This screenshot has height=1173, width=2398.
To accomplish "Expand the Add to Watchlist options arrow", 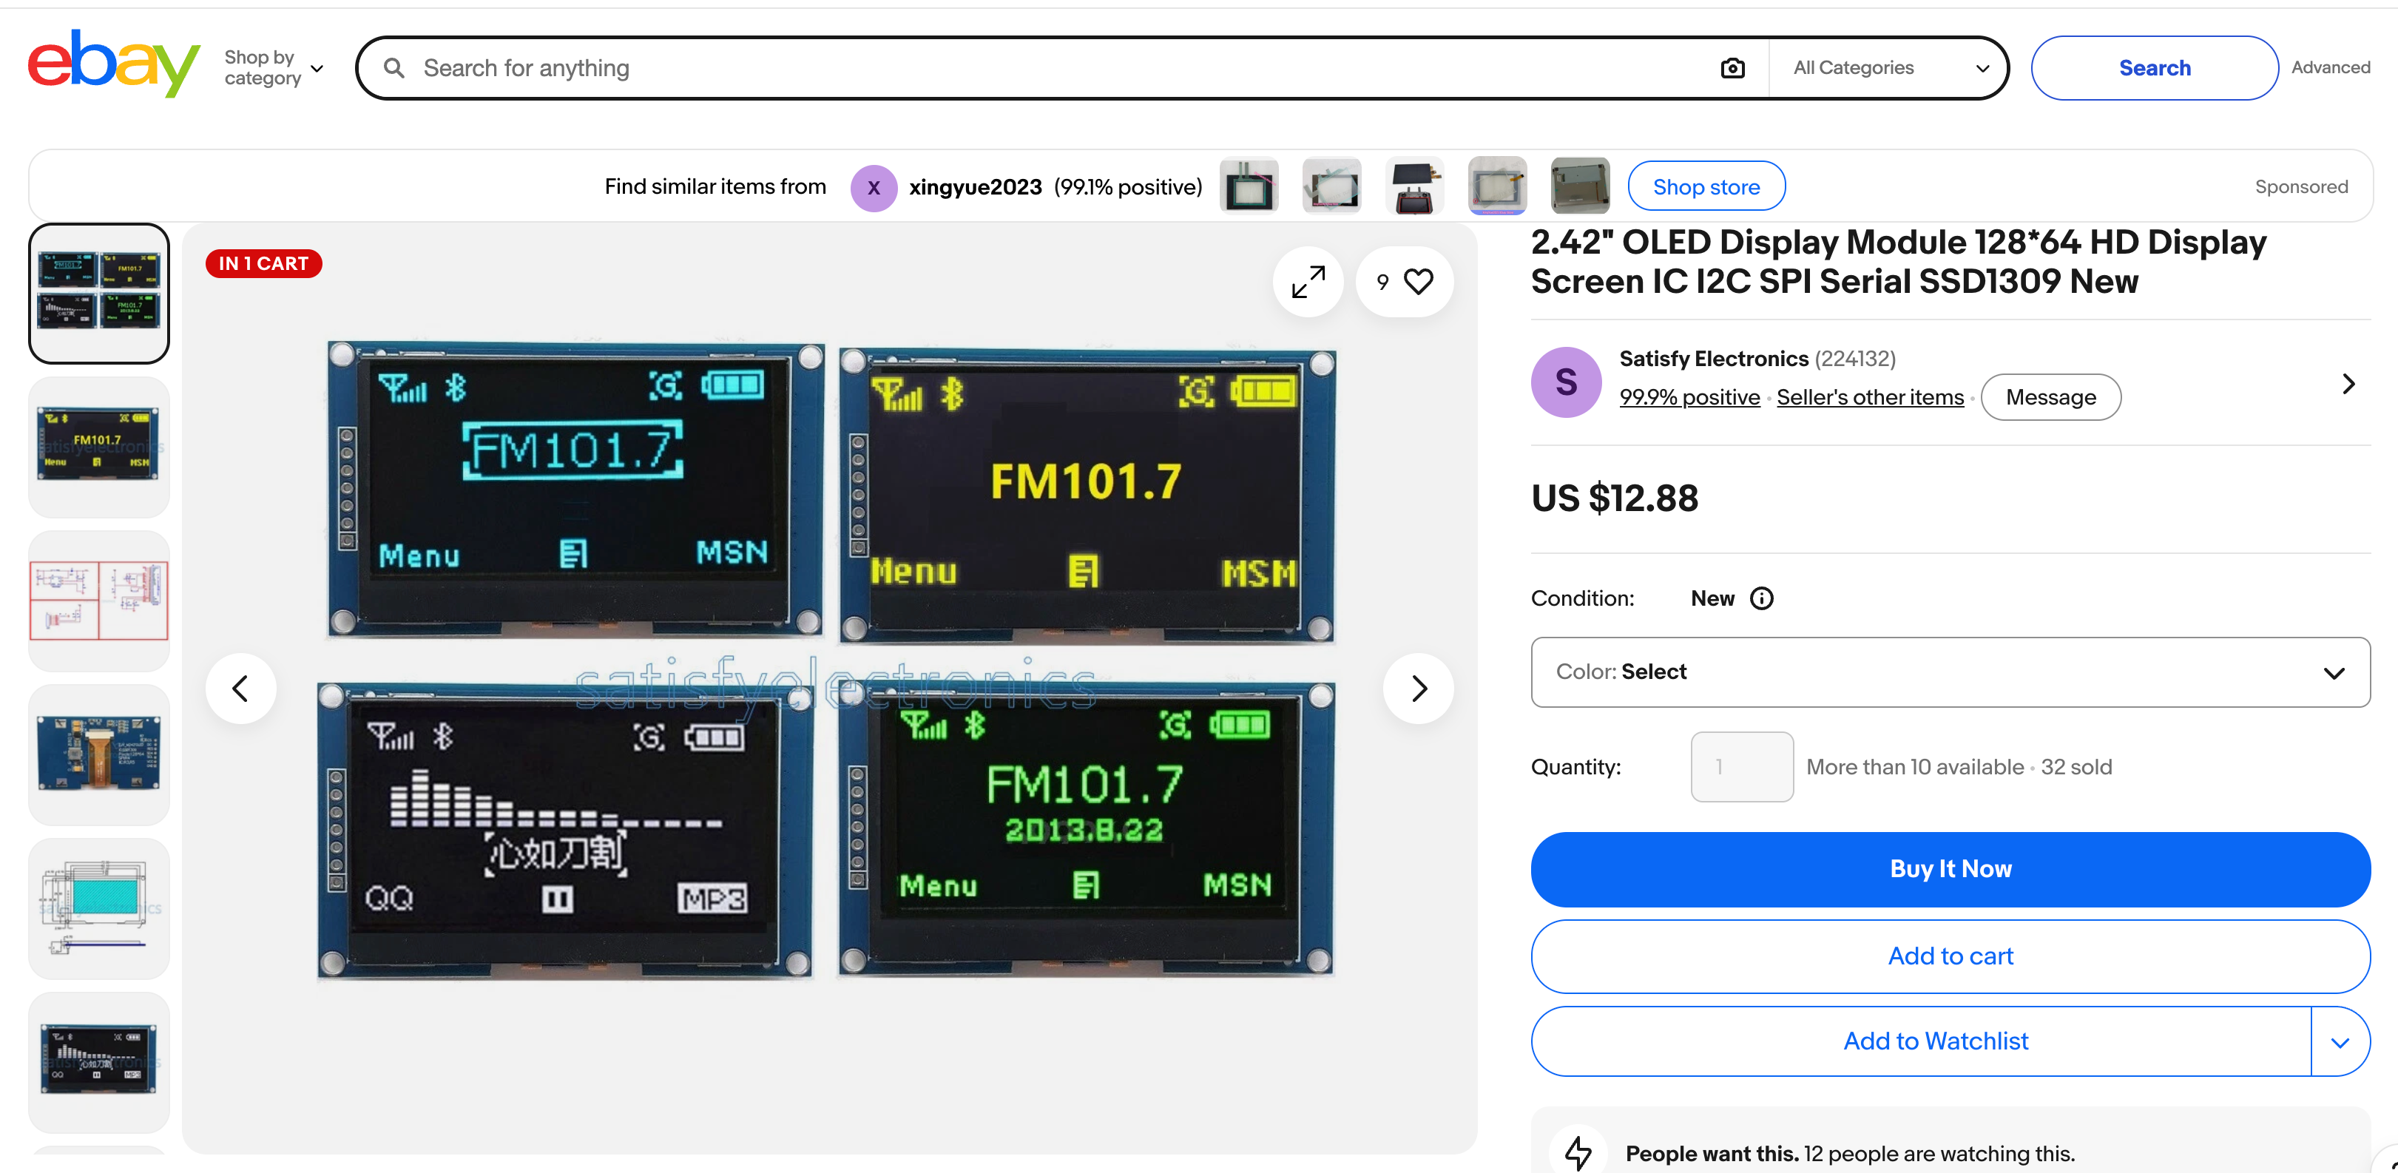I will pos(2340,1042).
